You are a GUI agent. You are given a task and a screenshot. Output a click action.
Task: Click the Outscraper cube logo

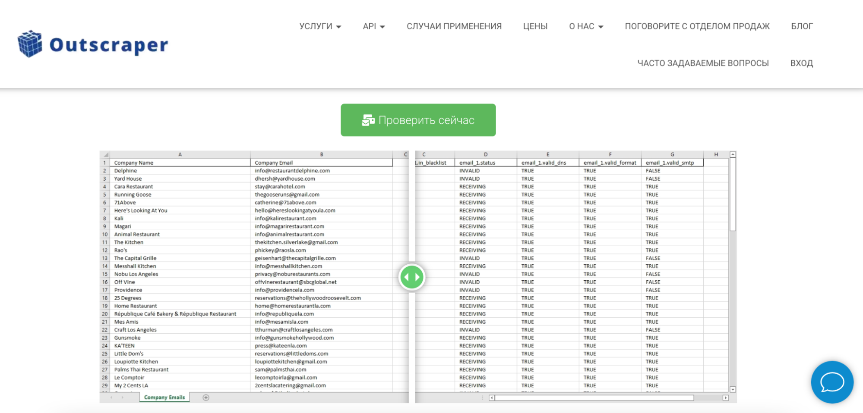pos(30,44)
